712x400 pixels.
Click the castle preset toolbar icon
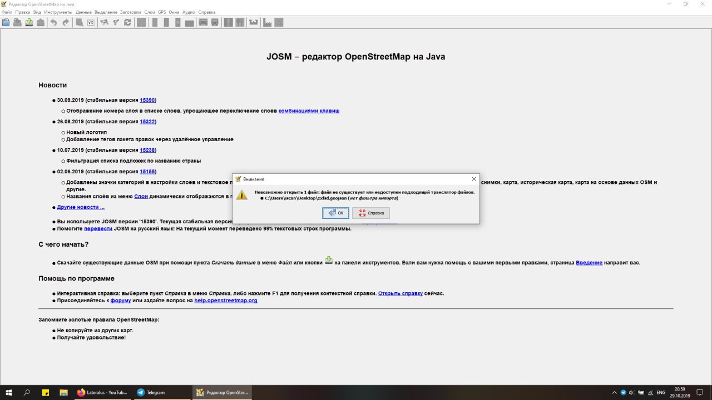254,22
